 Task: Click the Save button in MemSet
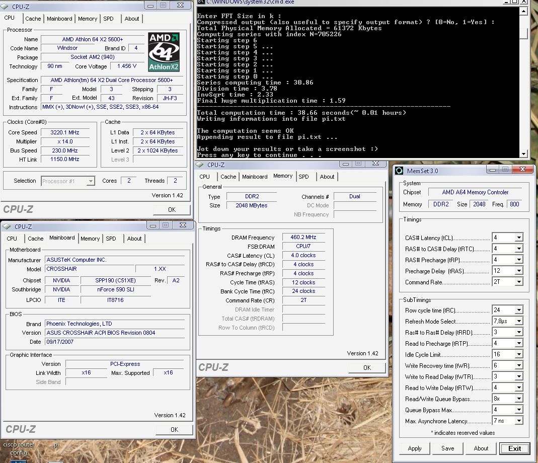click(448, 448)
